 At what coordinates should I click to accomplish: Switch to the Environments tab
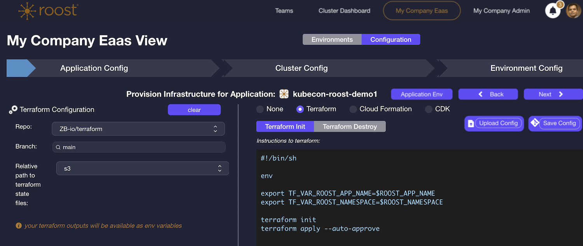(332, 39)
